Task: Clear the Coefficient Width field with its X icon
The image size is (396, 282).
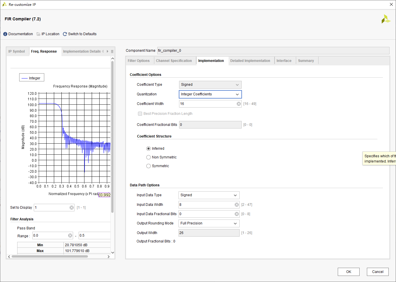Action: point(239,104)
